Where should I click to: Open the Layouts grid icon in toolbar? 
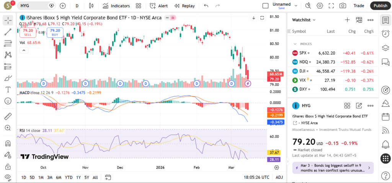click(139, 6)
